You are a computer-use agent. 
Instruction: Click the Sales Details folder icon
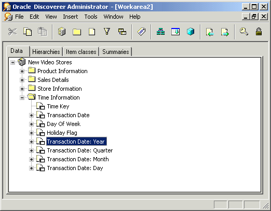click(32, 79)
